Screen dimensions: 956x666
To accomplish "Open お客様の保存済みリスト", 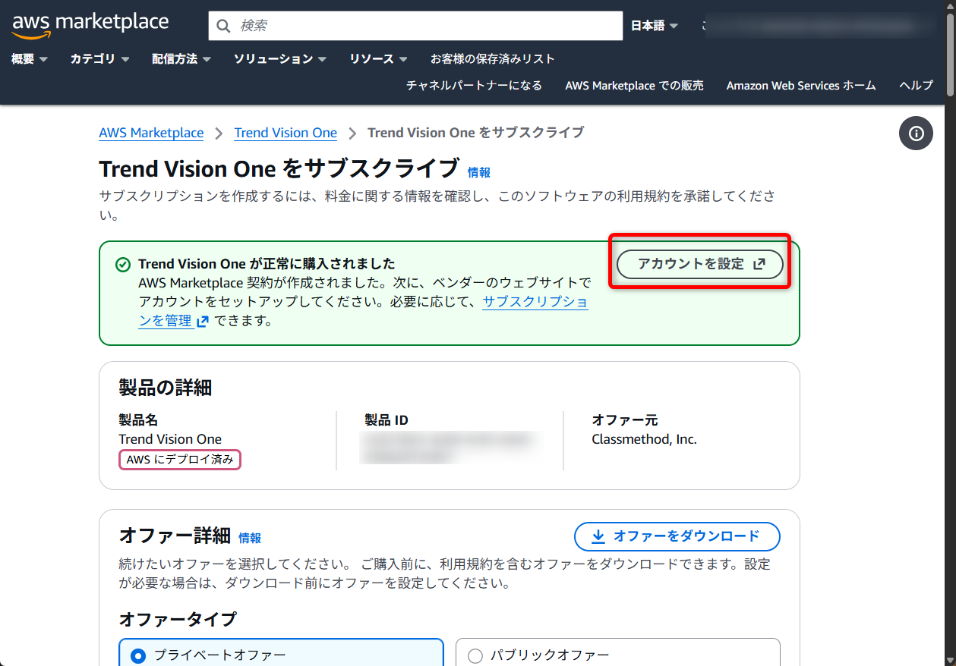I will 493,59.
